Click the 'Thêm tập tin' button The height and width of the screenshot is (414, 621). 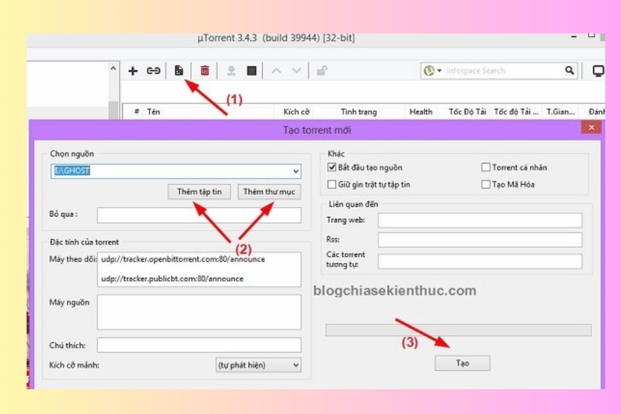click(199, 192)
